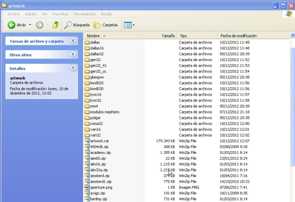The width and height of the screenshot is (295, 202).
Task: Sort by the Nombre column header
Action: (x=114, y=36)
